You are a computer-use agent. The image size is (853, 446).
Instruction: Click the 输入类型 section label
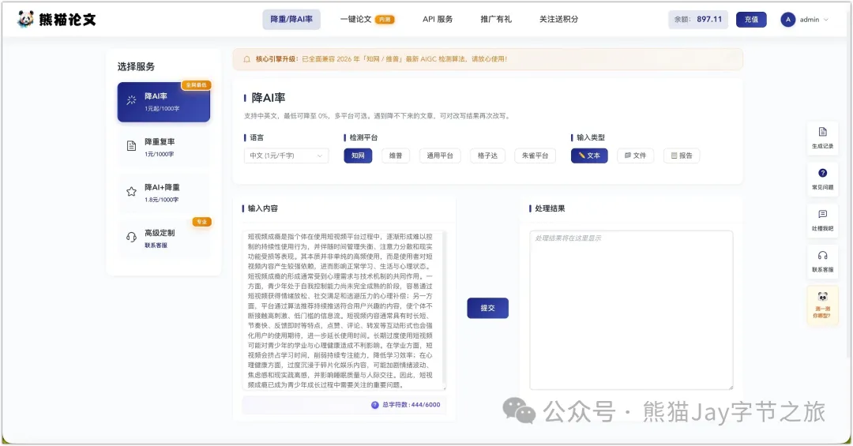[591, 137]
